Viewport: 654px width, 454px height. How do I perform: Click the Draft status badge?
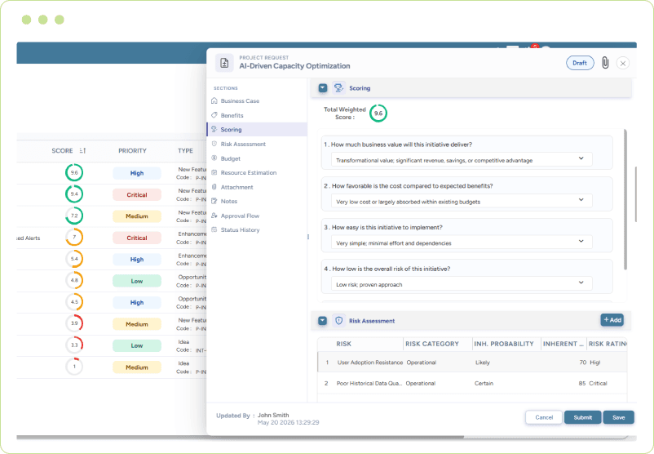point(580,63)
